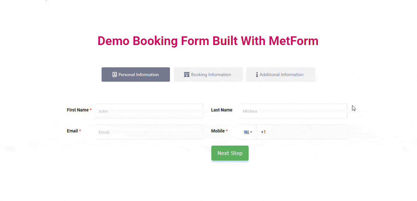Click the building icon on Booking Information

tap(187, 75)
